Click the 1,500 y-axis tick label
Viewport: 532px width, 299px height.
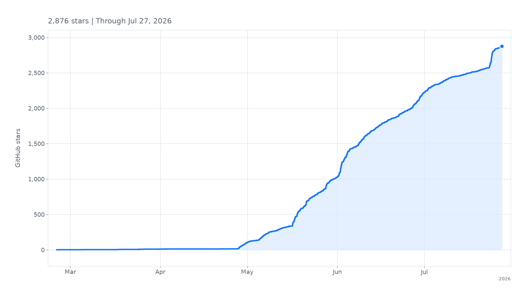click(x=36, y=144)
